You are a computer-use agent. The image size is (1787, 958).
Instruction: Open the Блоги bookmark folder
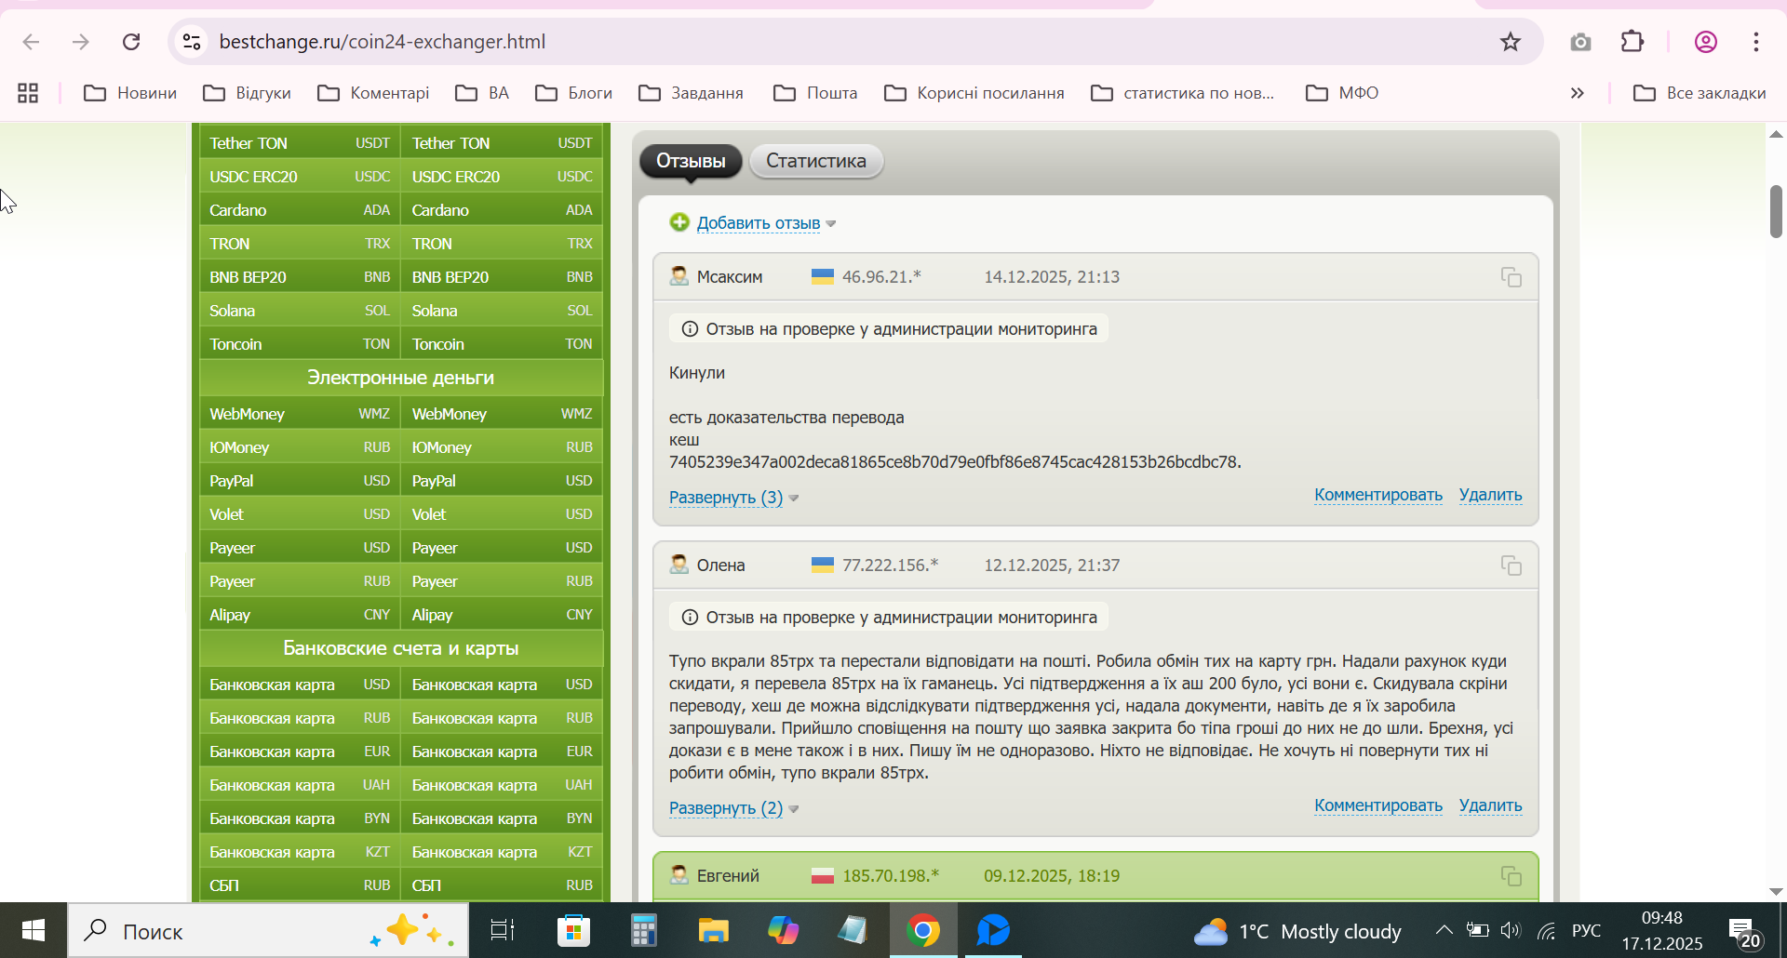pos(573,93)
